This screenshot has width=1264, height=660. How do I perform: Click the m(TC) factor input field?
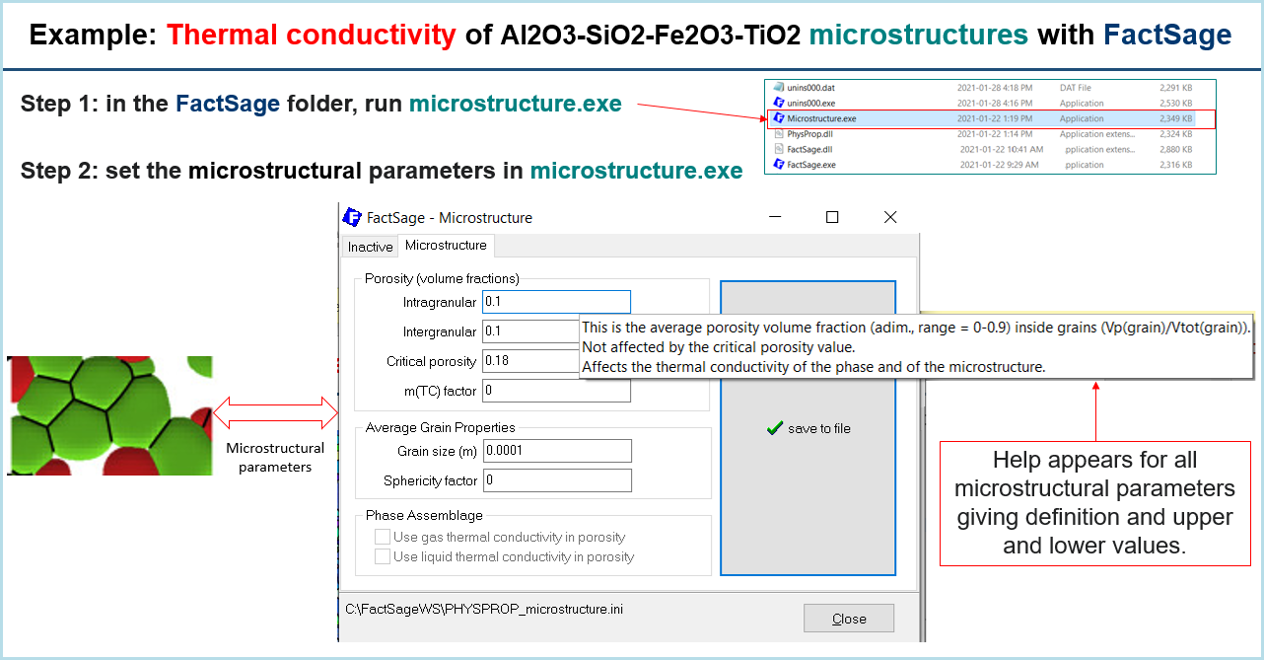tap(556, 391)
